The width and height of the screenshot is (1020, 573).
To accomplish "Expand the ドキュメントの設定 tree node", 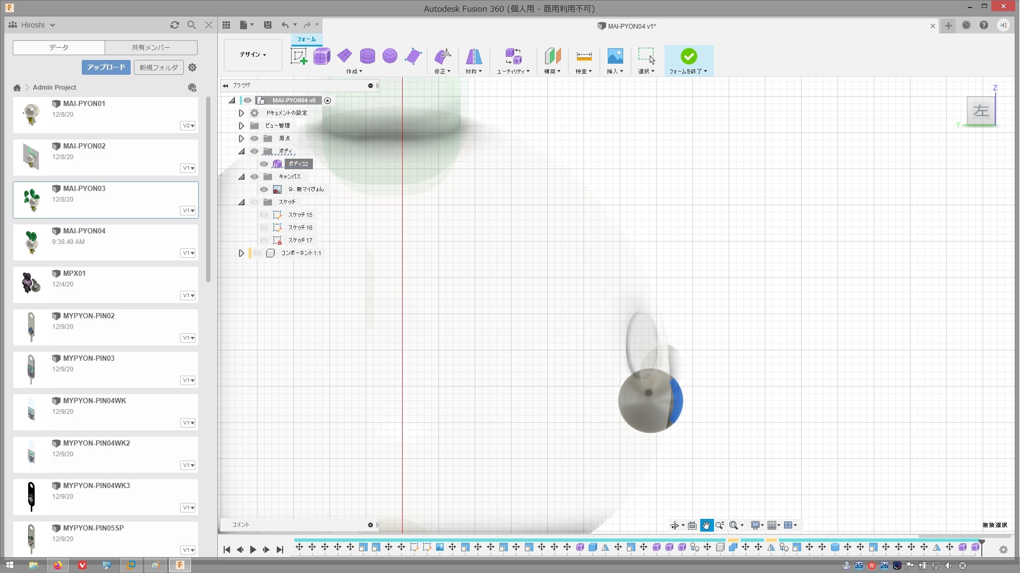I will click(241, 113).
